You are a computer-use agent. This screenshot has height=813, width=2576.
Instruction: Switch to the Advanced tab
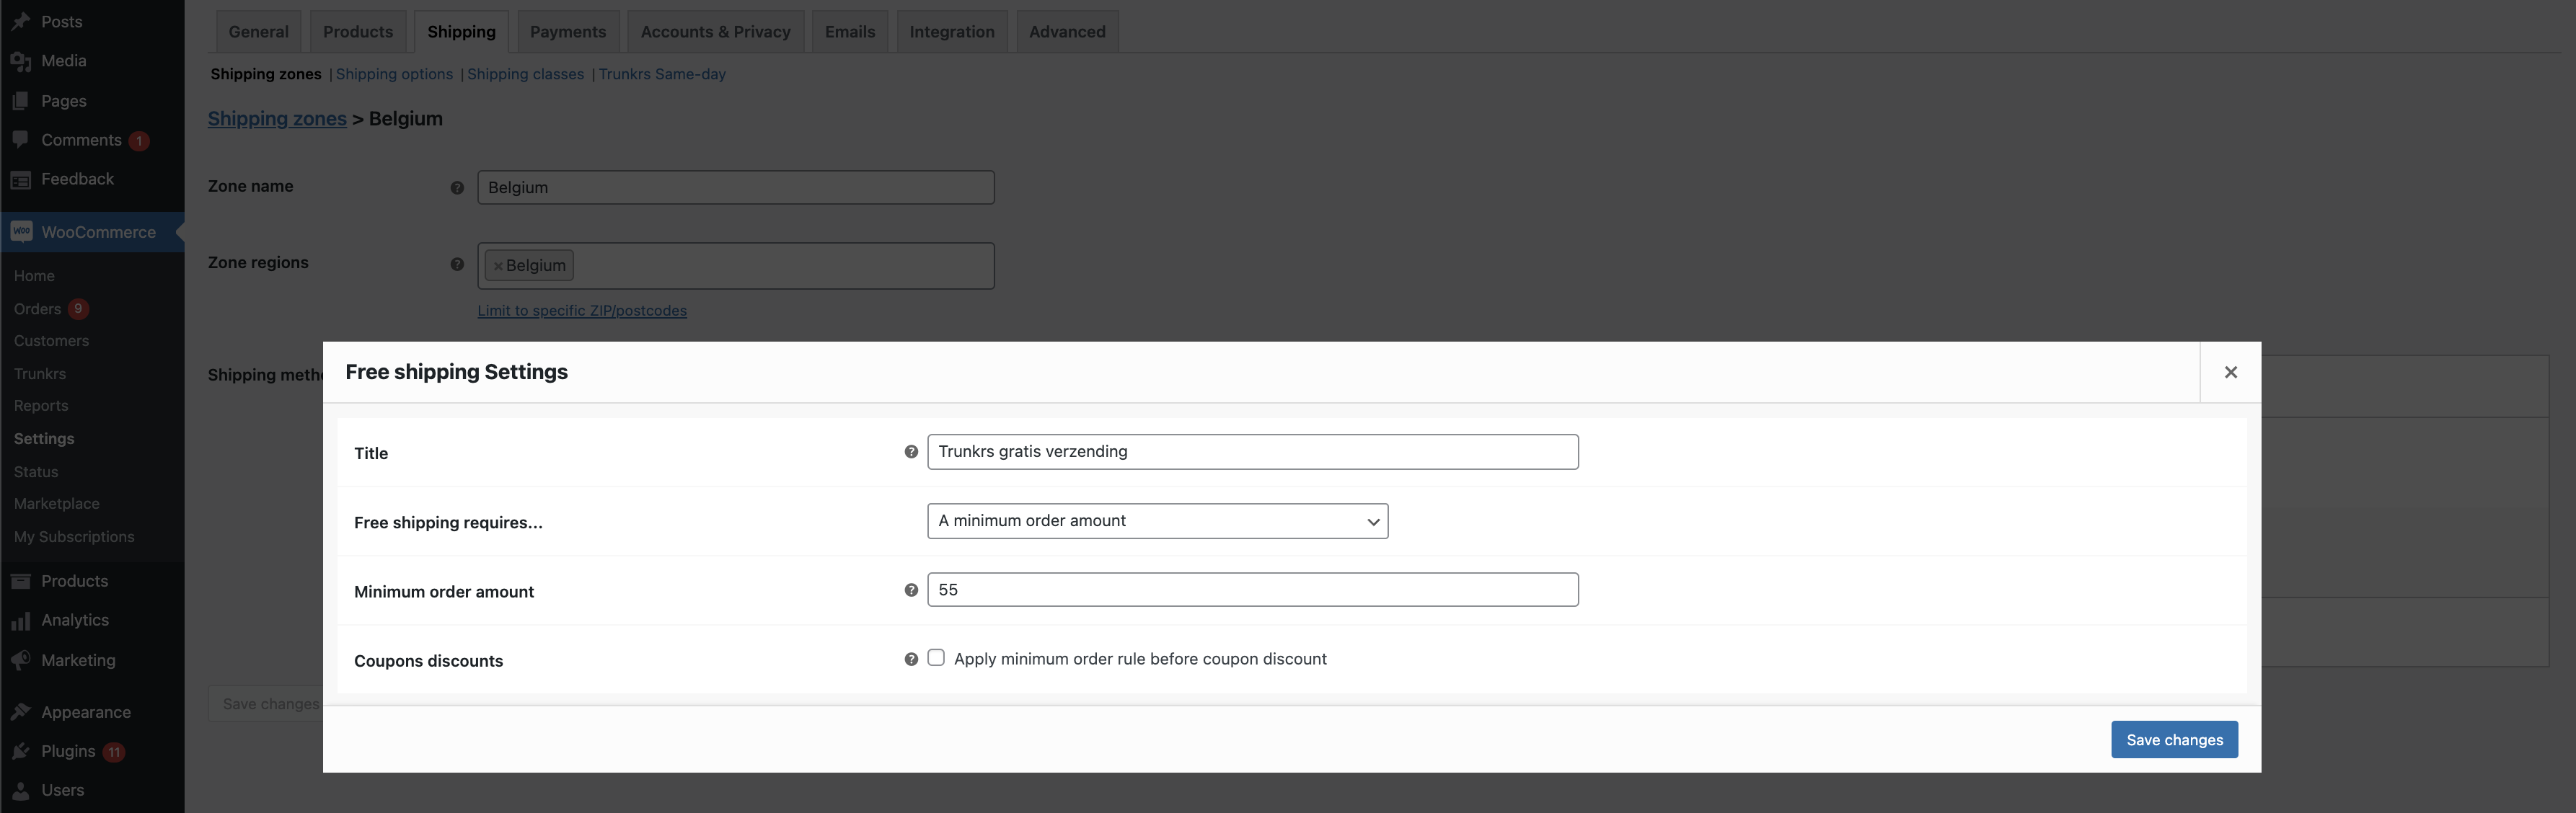point(1066,30)
